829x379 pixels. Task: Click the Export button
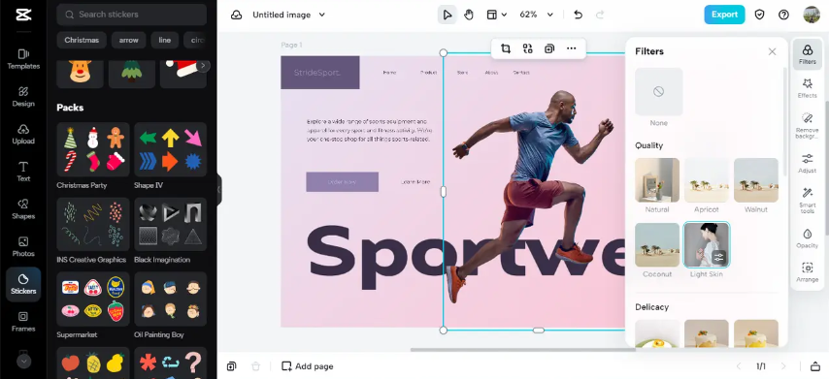(x=724, y=15)
